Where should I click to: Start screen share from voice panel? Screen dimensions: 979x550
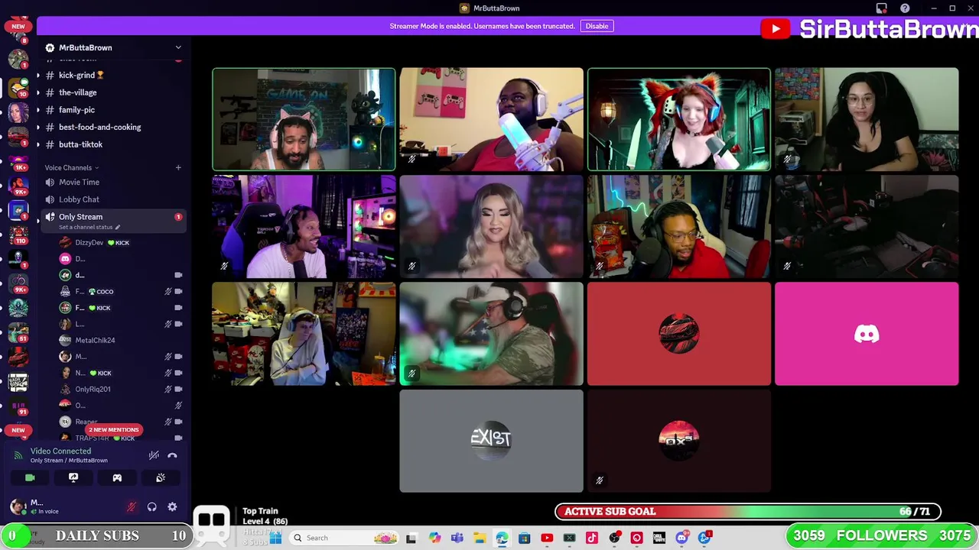pos(73,477)
